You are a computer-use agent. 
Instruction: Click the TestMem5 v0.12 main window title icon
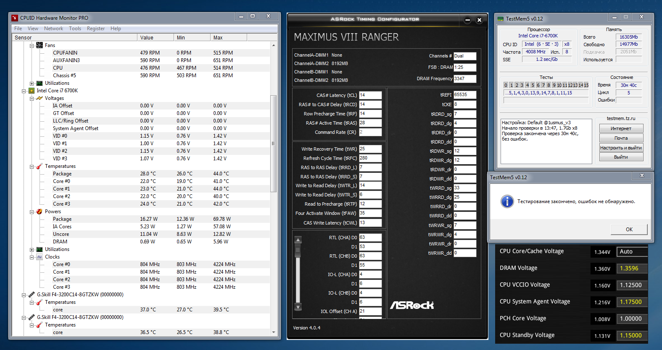(x=500, y=19)
